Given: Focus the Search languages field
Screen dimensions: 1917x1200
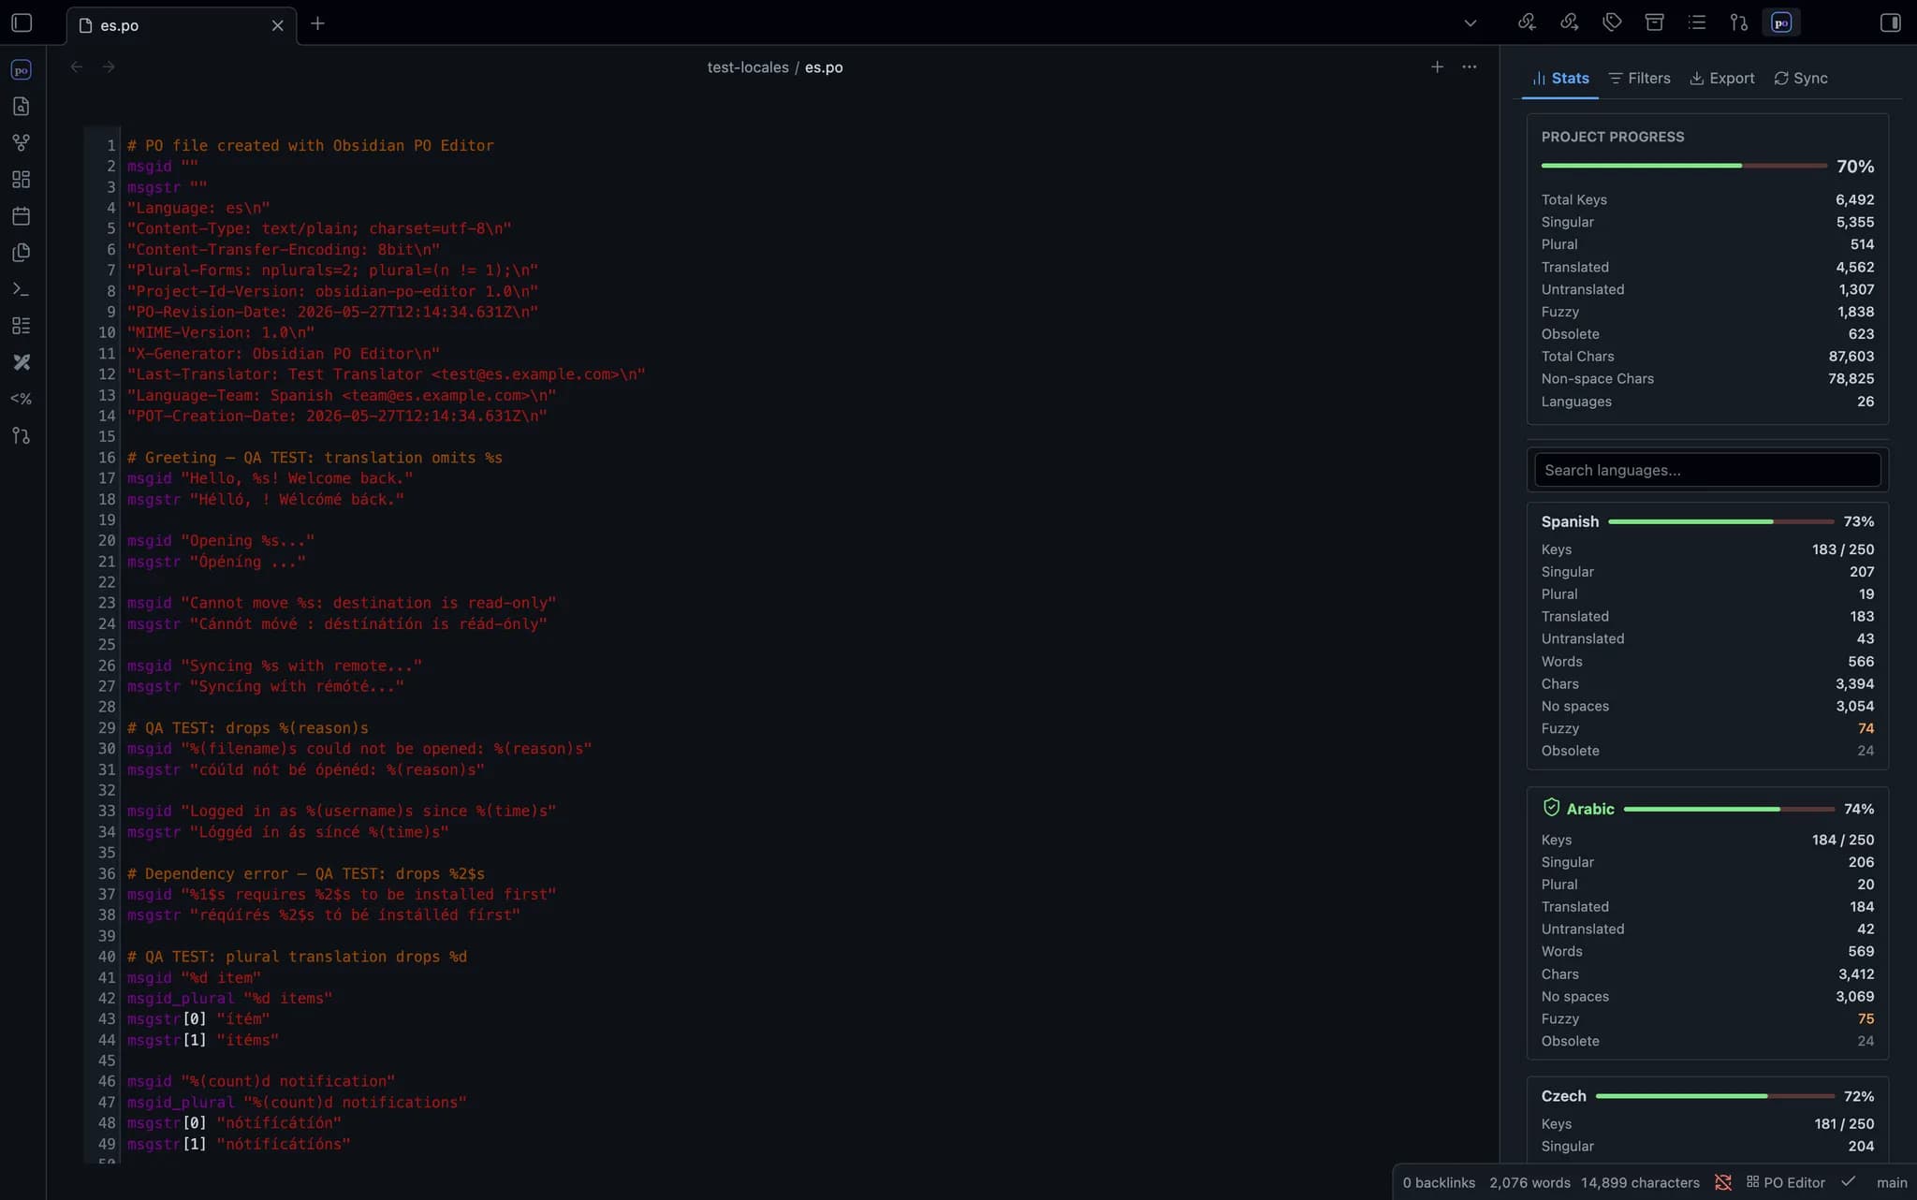Looking at the screenshot, I should (1707, 470).
